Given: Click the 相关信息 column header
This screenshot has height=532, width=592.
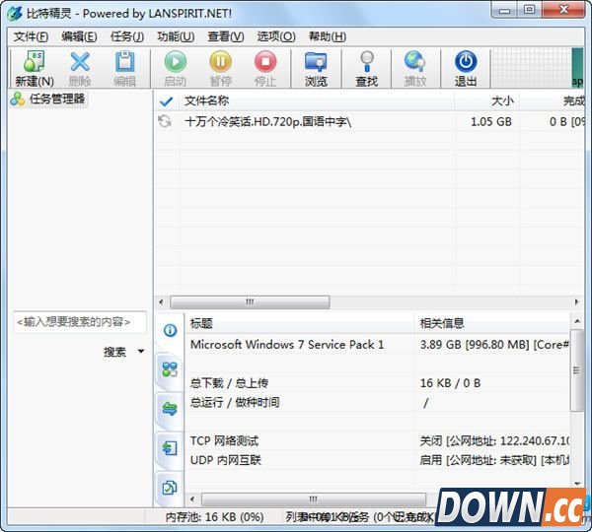Looking at the screenshot, I should pos(492,323).
